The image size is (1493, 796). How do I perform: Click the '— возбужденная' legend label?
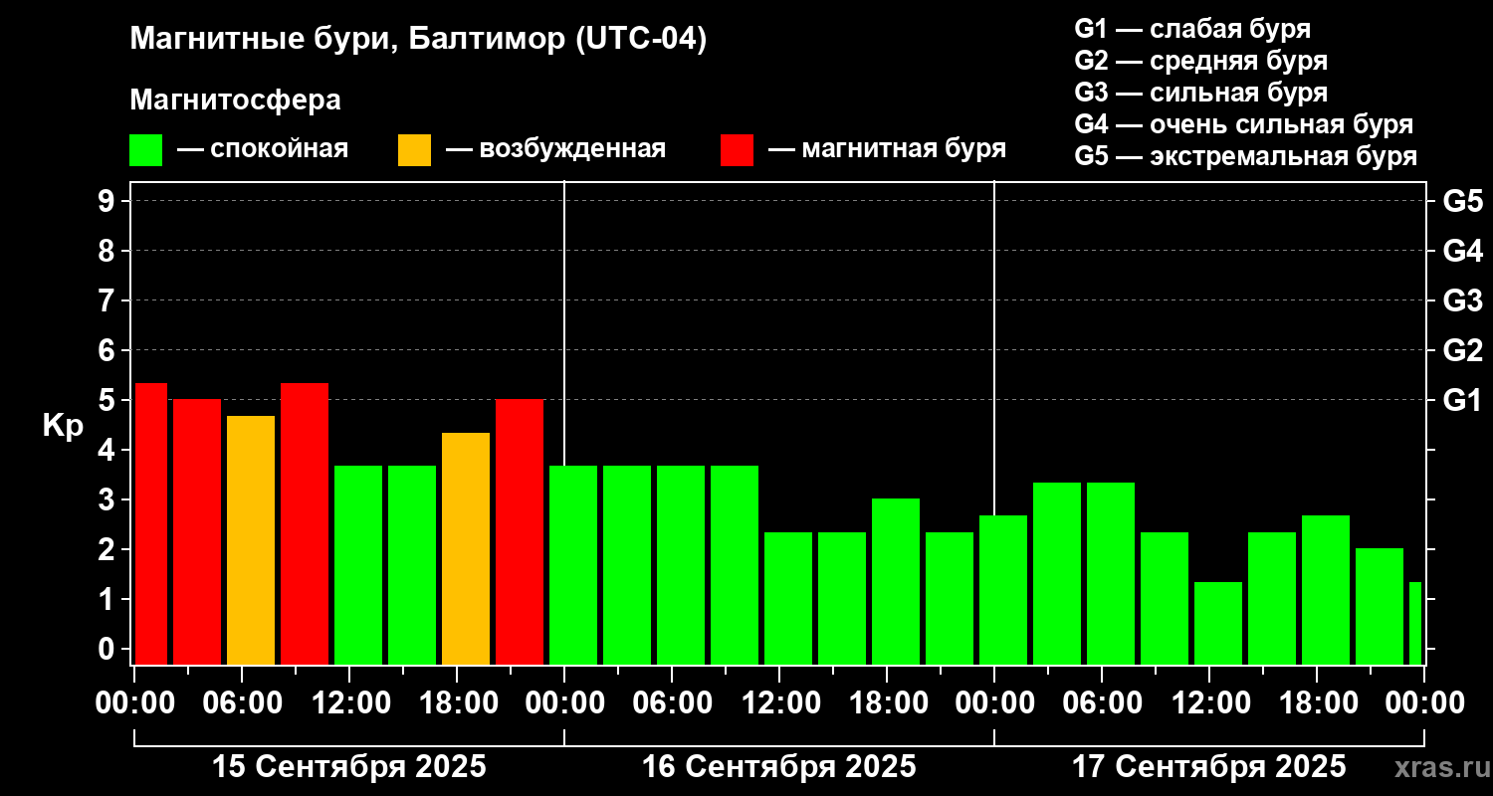pyautogui.click(x=555, y=150)
